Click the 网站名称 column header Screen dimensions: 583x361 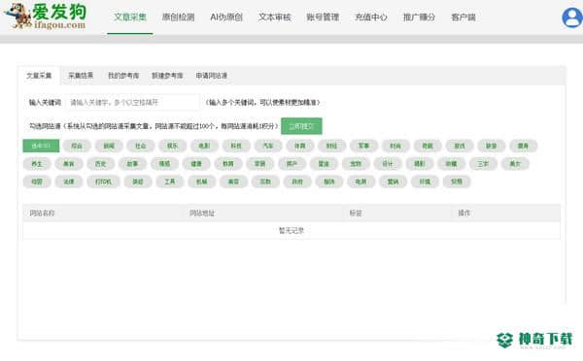coord(42,213)
